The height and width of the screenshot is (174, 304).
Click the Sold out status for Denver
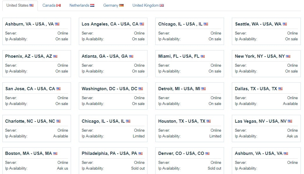[x=214, y=168]
